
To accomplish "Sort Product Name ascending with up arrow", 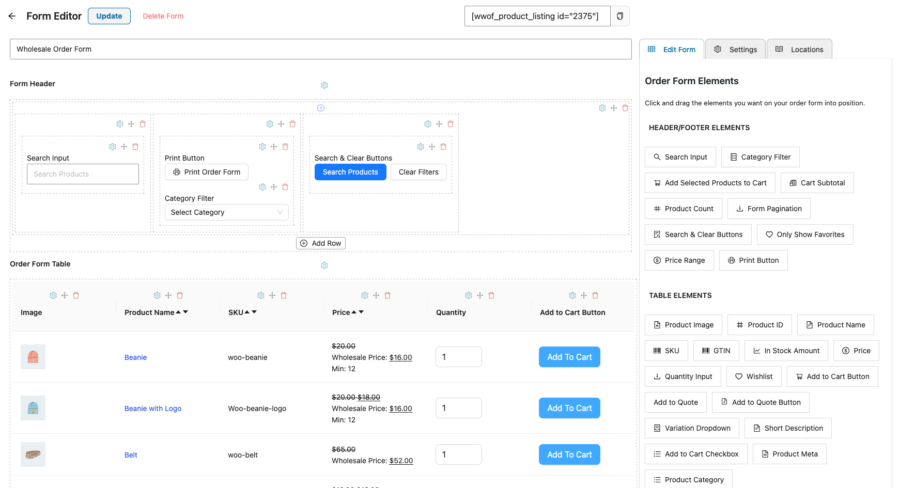I will click(x=178, y=312).
